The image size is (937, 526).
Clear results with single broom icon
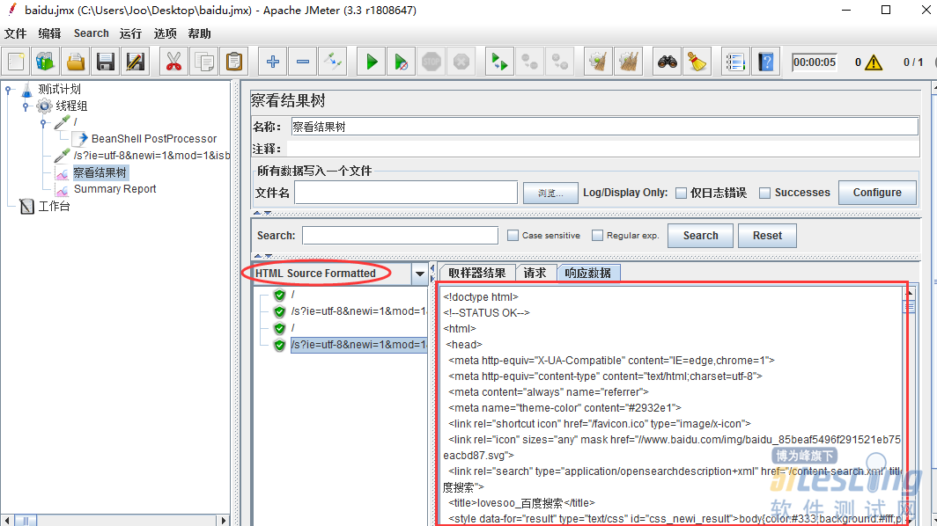(x=598, y=62)
